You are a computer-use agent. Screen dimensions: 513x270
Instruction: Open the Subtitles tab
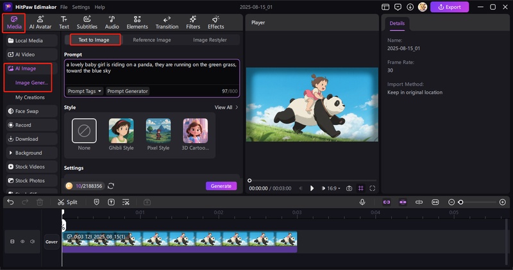click(87, 22)
